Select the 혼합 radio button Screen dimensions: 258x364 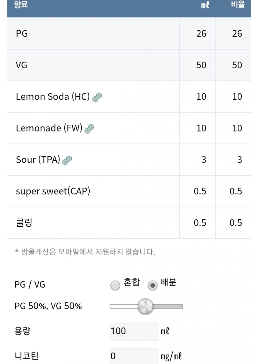point(115,285)
